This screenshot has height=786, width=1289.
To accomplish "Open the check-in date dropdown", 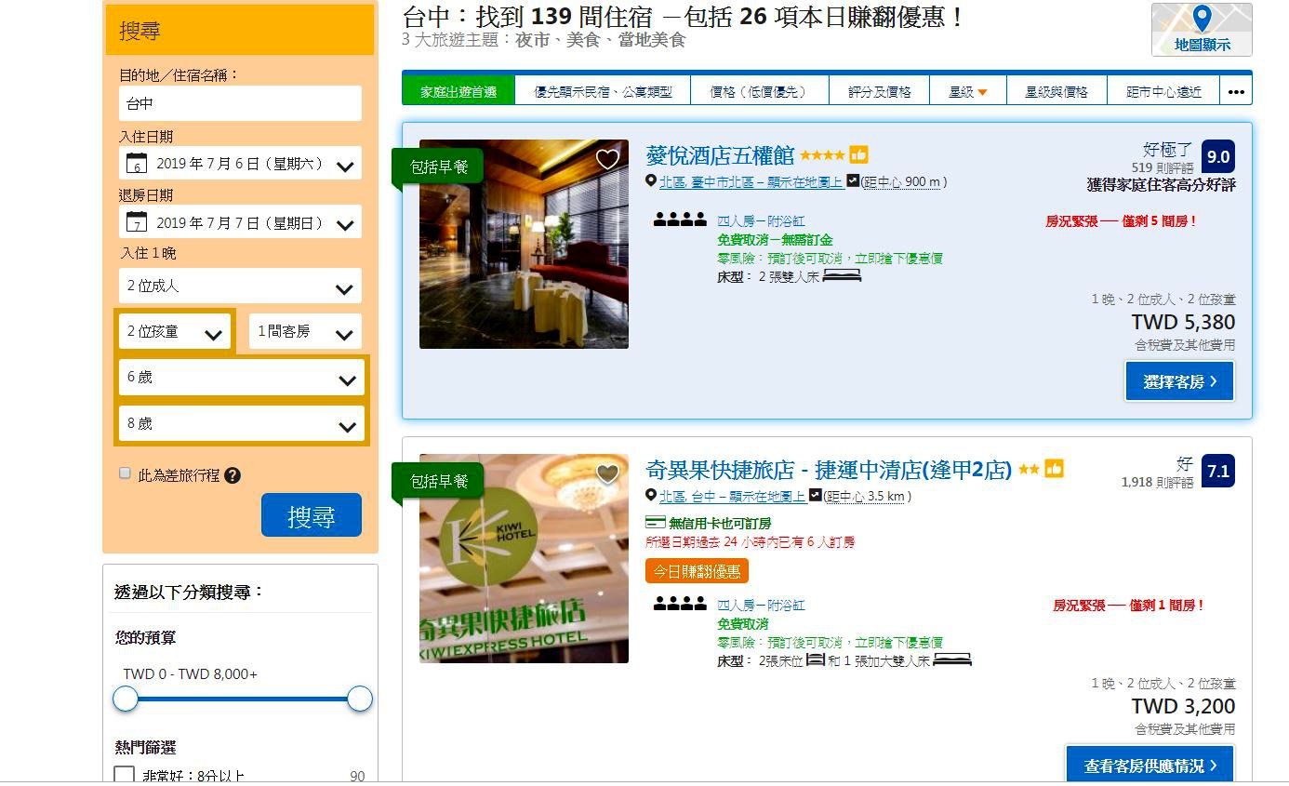I will coord(240,164).
